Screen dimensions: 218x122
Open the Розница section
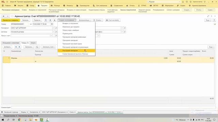click(55, 5)
